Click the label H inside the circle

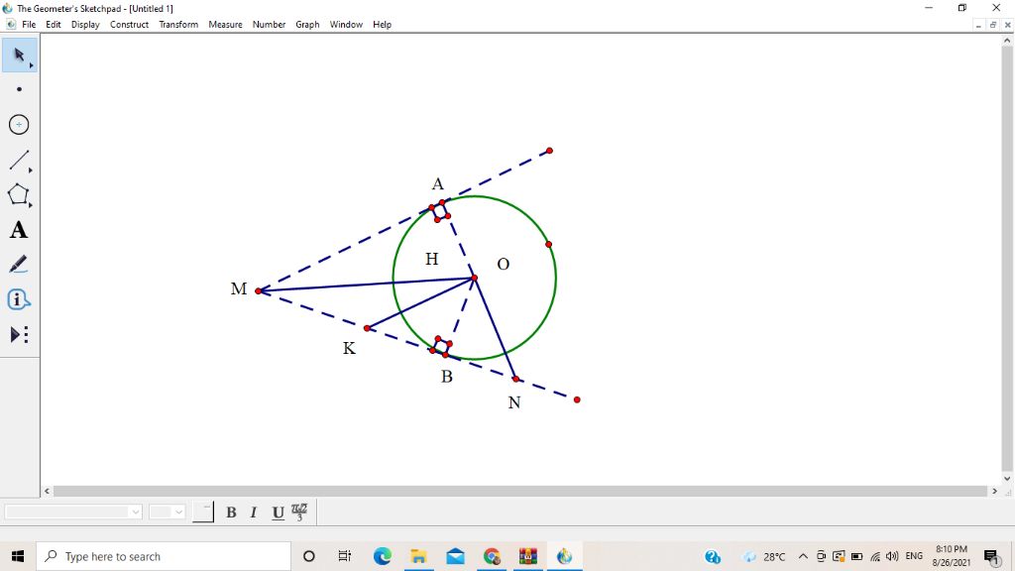(432, 259)
